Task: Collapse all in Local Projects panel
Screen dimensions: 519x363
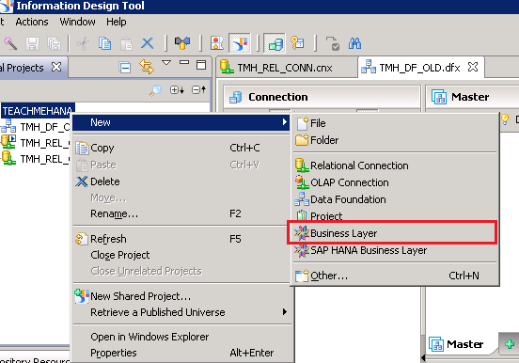Action: pyautogui.click(x=125, y=68)
